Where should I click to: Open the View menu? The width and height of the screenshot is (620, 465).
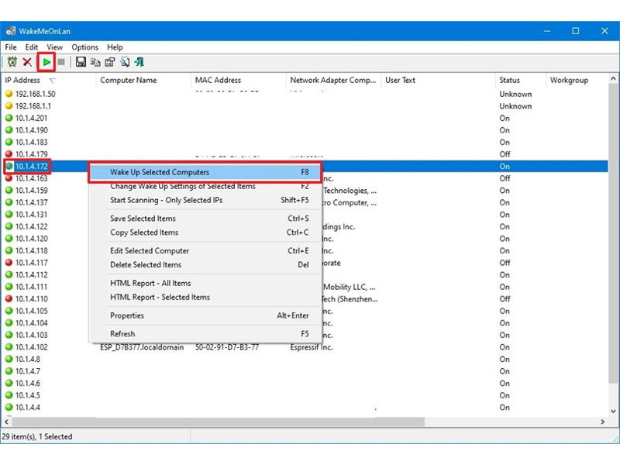coord(54,47)
